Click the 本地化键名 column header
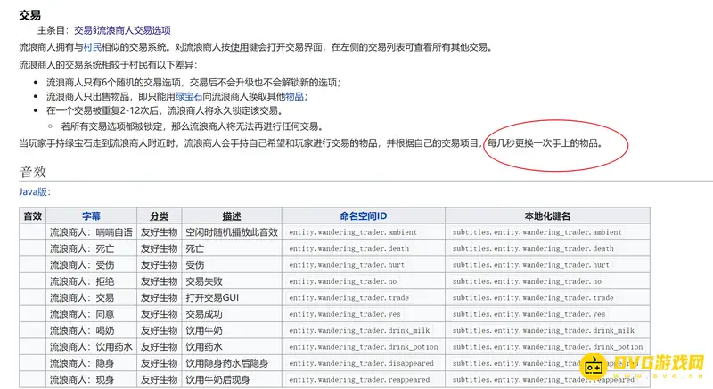This screenshot has height=389, width=713. 547,215
